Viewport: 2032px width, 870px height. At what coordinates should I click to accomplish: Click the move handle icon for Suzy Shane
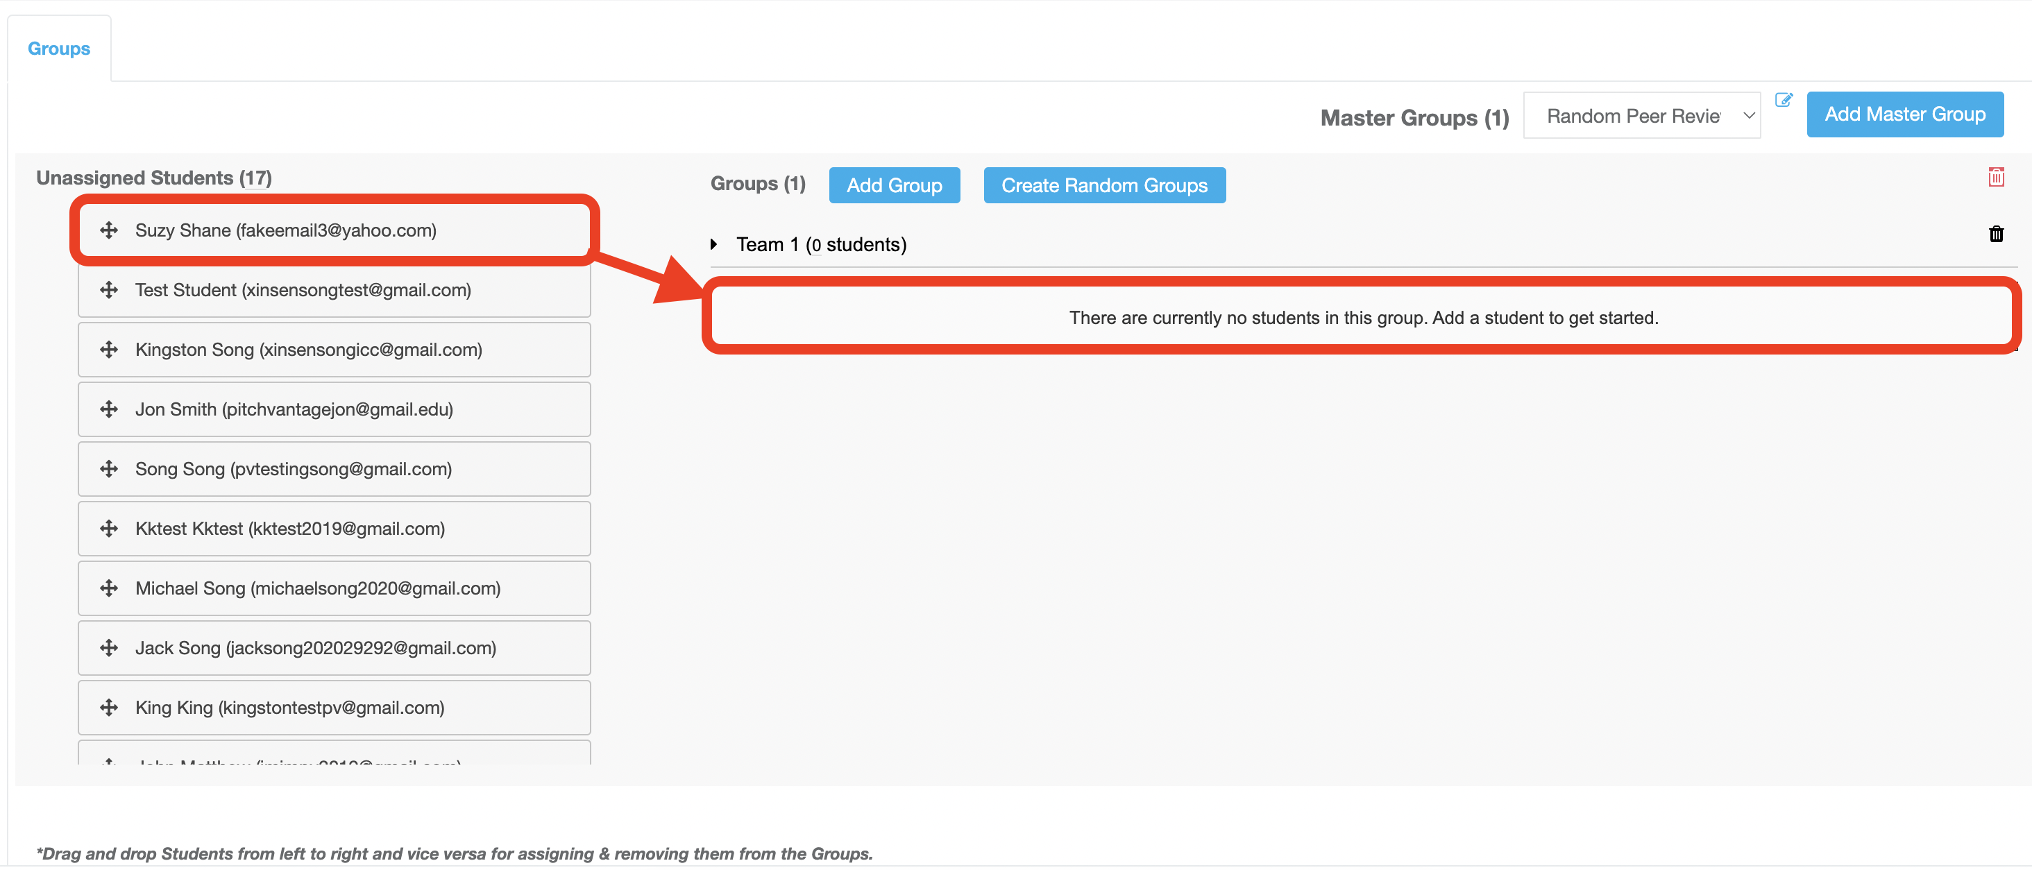click(109, 230)
